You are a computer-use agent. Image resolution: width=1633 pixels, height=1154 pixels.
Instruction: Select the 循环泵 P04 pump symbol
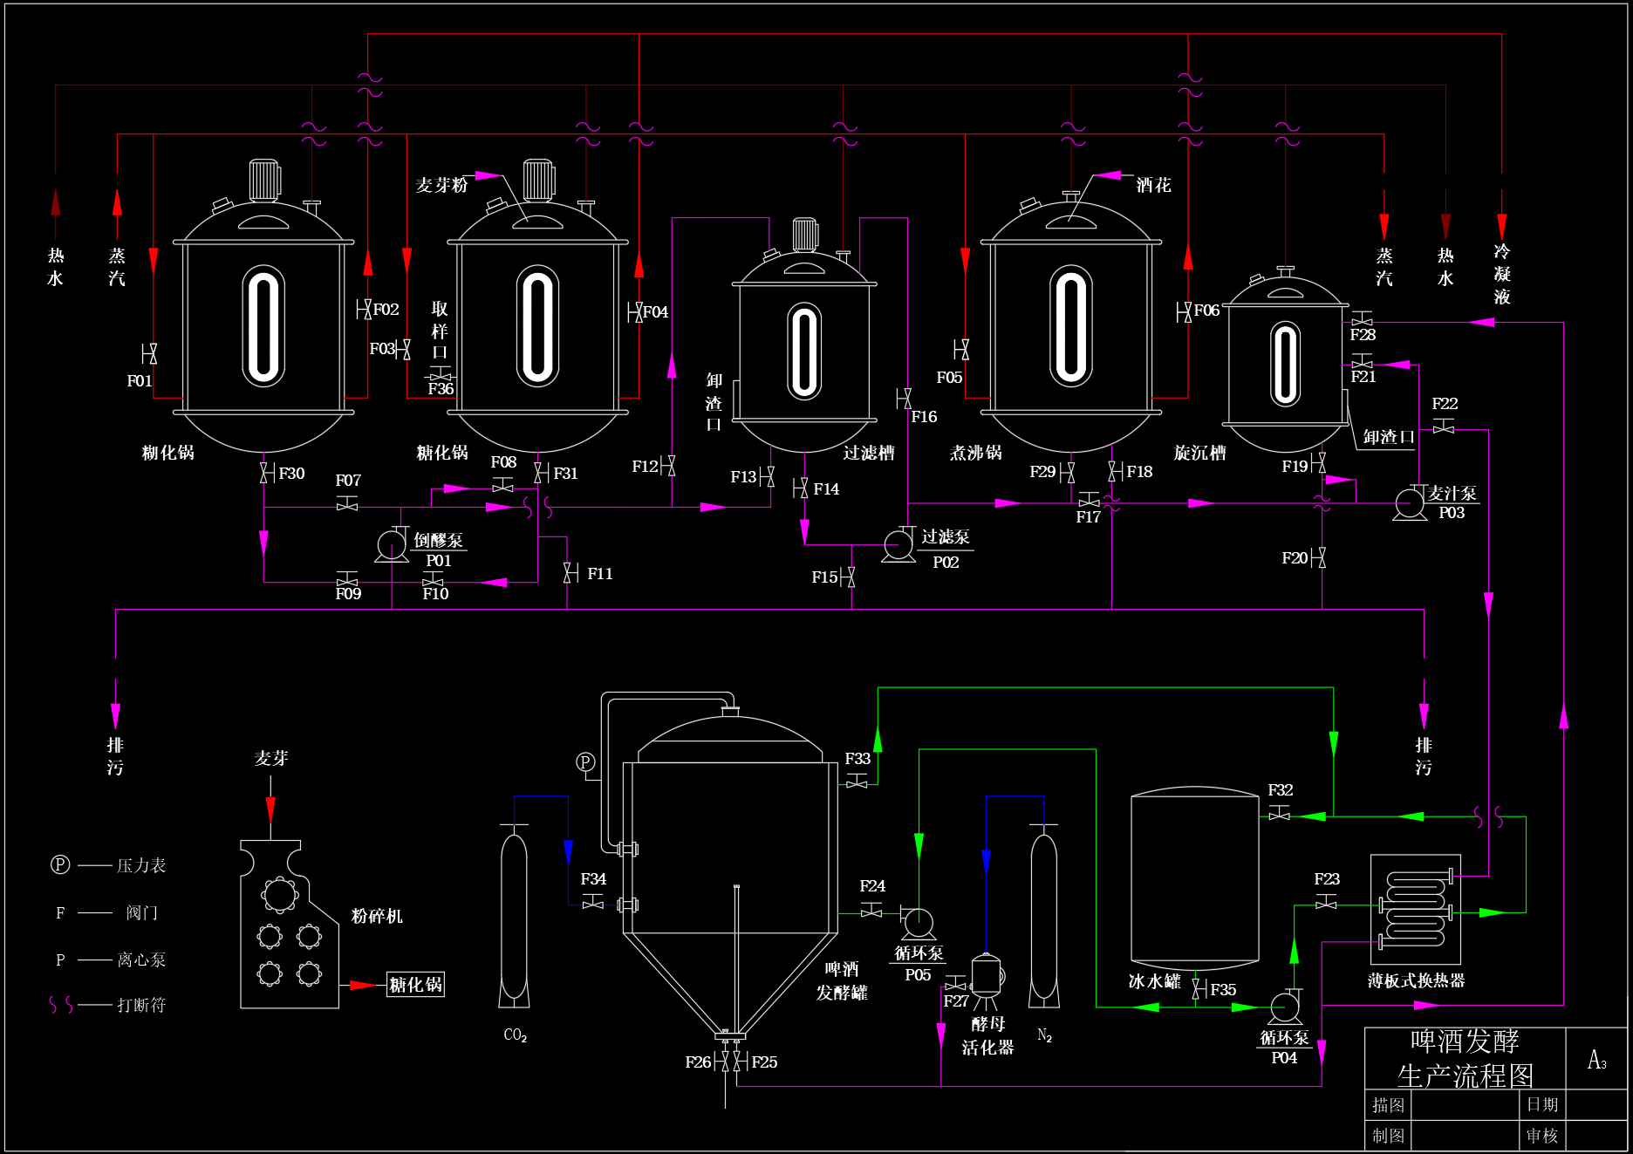(1285, 1007)
